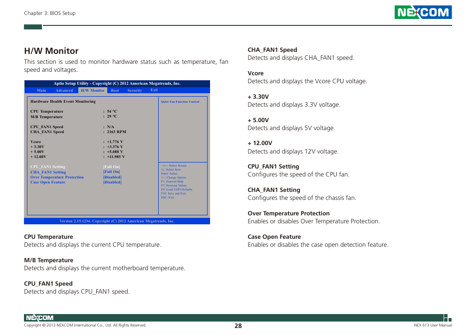Click the M/B Temperature row label
This screenshot has width=476, height=335.
(x=46, y=117)
